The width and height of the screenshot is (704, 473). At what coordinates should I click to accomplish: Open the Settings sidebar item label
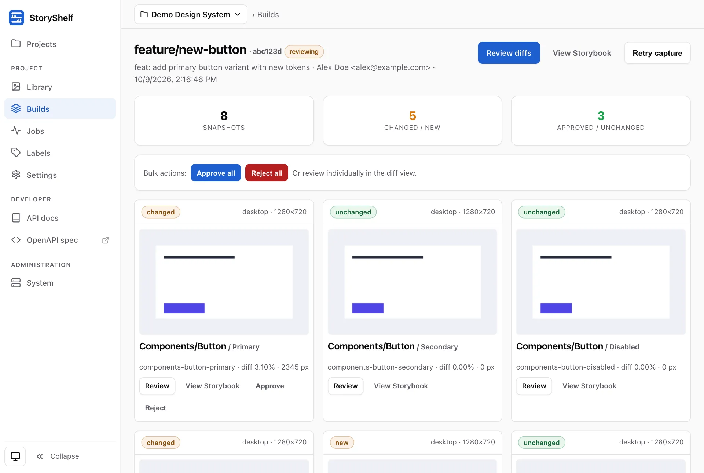point(42,175)
